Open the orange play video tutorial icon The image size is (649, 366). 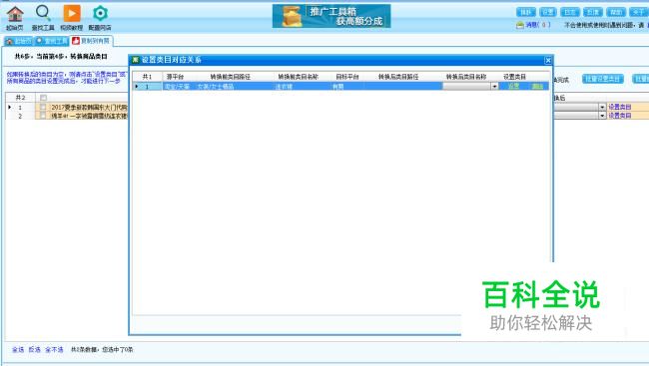point(72,18)
